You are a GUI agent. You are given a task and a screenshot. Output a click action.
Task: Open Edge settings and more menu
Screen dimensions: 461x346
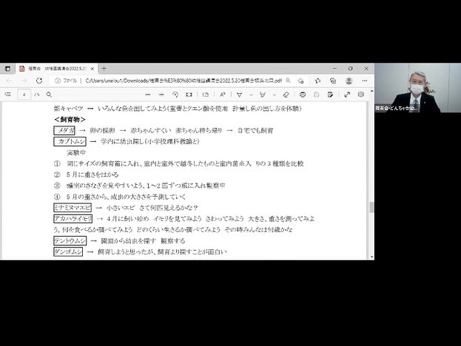tap(365, 81)
